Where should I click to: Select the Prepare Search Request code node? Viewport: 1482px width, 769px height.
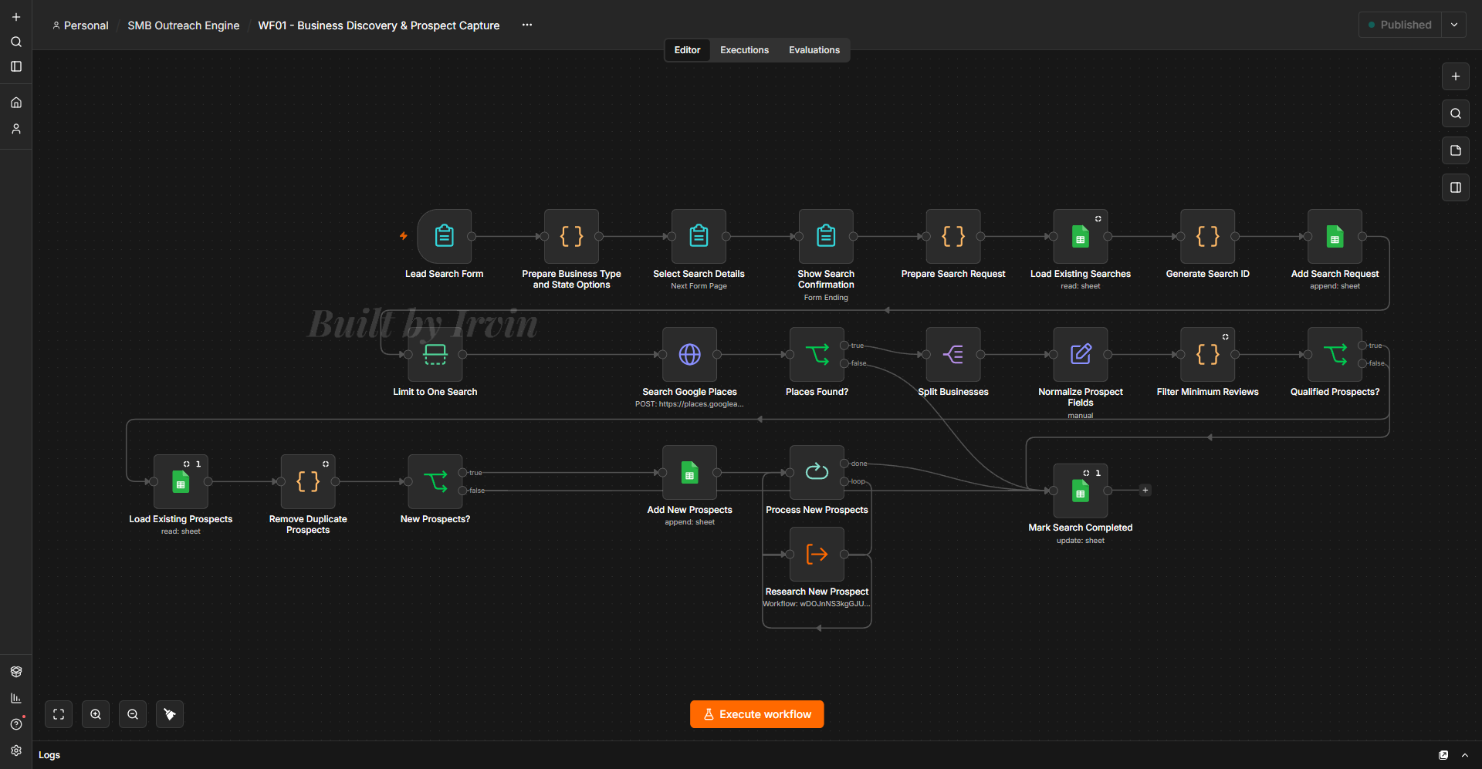pos(953,236)
